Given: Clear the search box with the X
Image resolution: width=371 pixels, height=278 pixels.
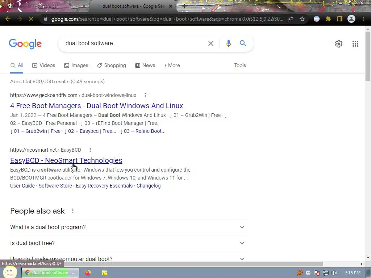Looking at the screenshot, I should [x=211, y=43].
